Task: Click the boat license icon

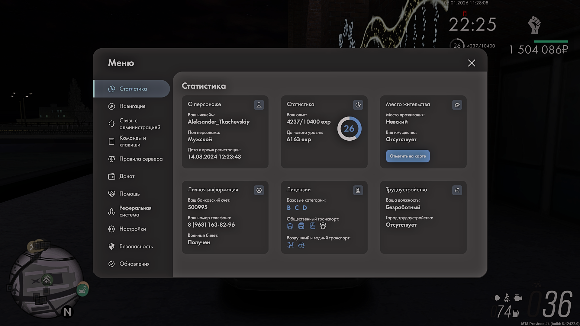Action: [301, 245]
